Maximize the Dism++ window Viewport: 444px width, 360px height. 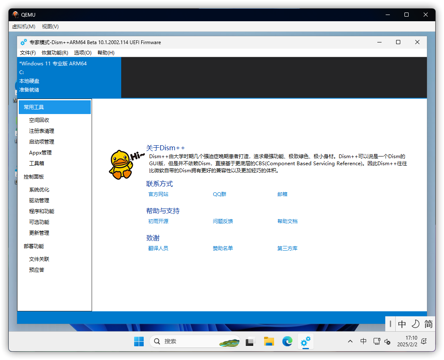coord(398,42)
